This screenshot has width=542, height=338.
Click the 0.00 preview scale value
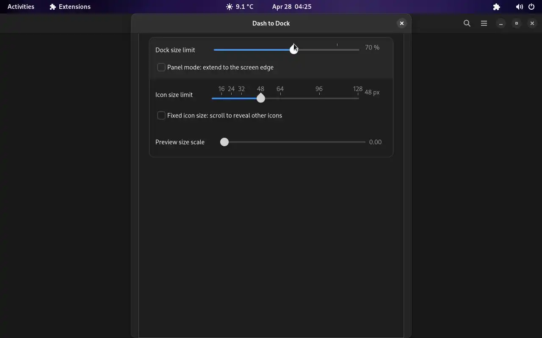coord(375,142)
